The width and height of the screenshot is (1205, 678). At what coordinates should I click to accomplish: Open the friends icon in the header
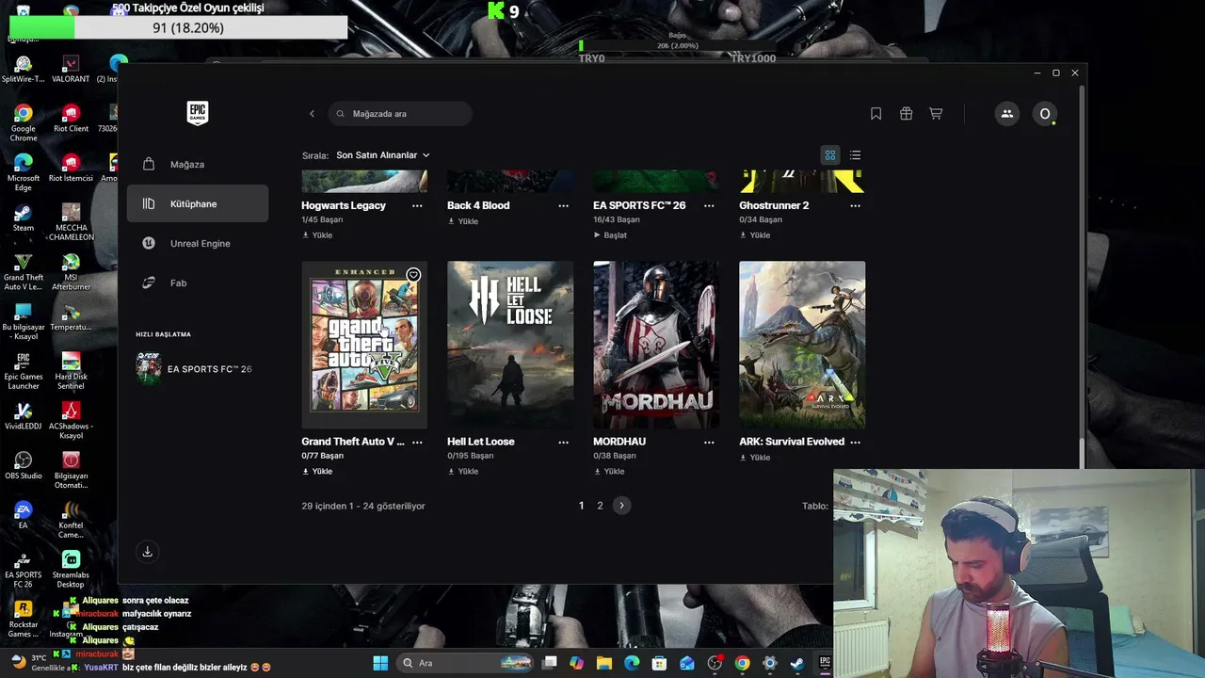point(1006,114)
